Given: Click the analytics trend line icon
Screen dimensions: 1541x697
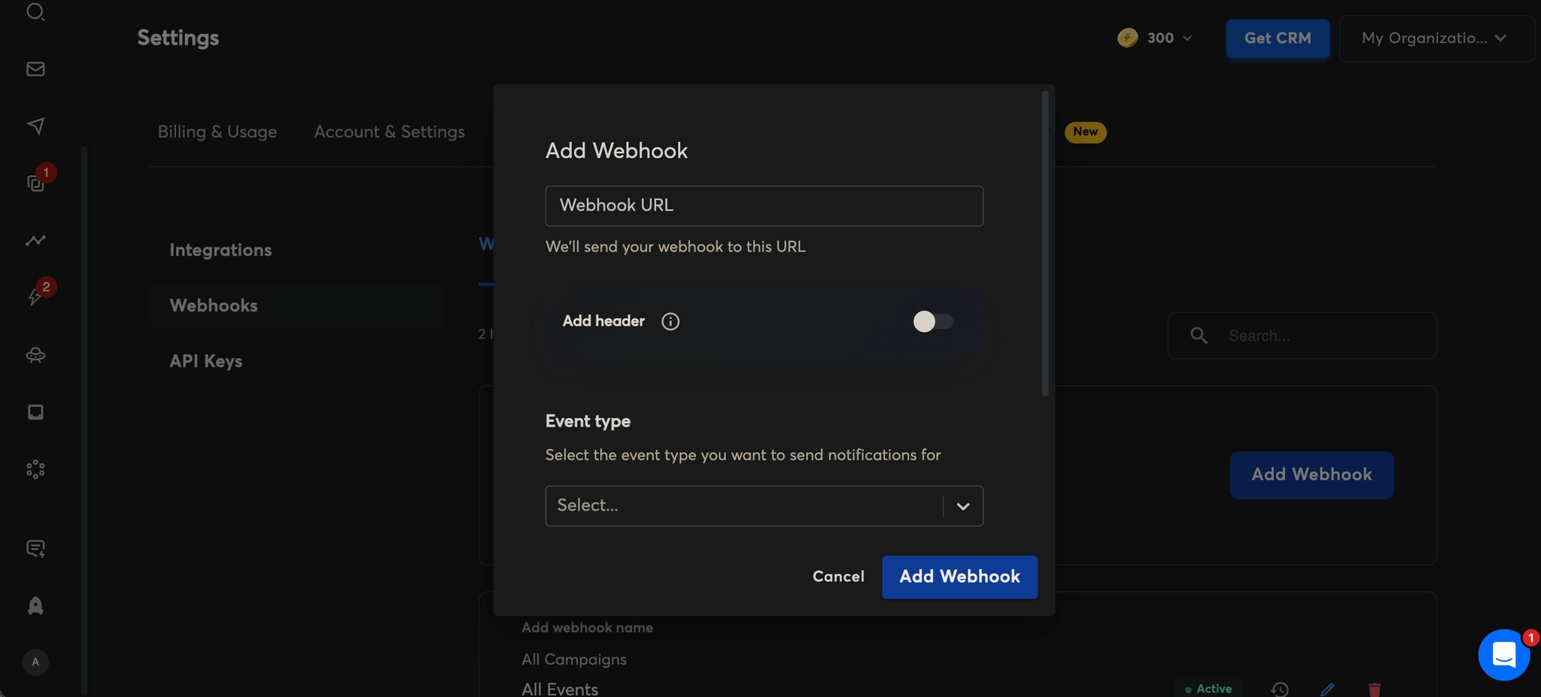Looking at the screenshot, I should point(35,241).
